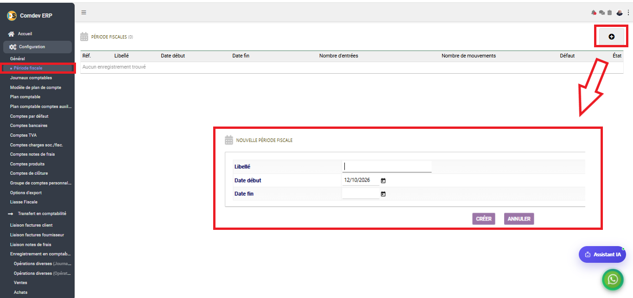Viewport: 633px width, 298px height.
Task: Open Comptes produits menu item
Action: tap(27, 164)
